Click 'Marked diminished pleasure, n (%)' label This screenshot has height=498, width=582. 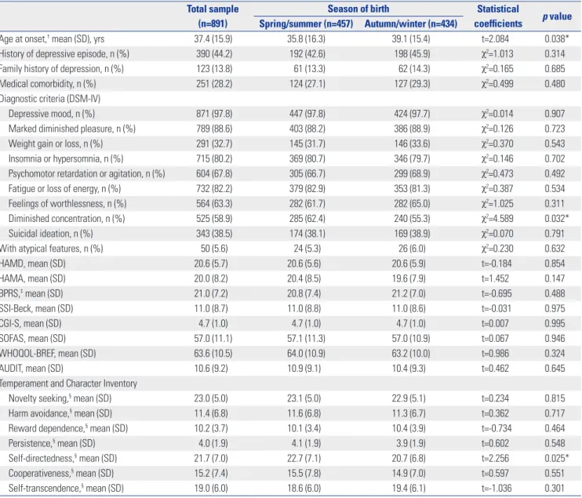point(72,129)
